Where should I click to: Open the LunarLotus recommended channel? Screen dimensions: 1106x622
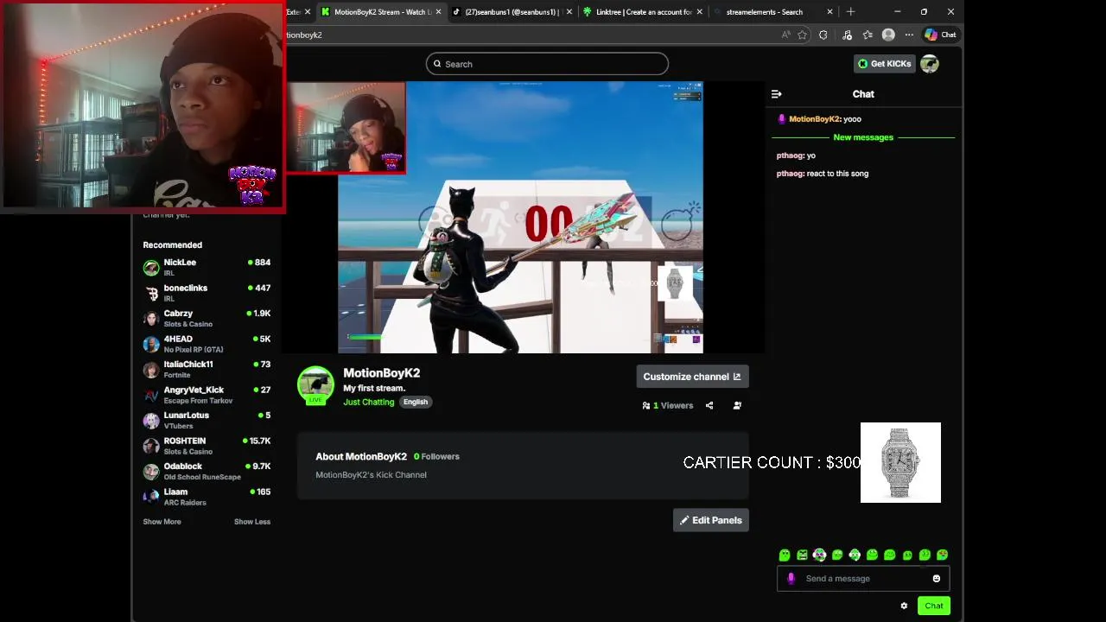[x=207, y=420]
